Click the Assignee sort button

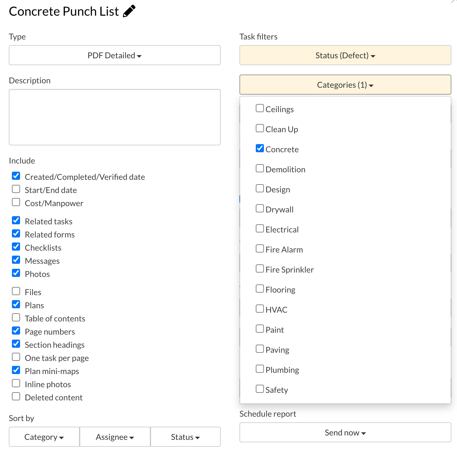coord(115,437)
